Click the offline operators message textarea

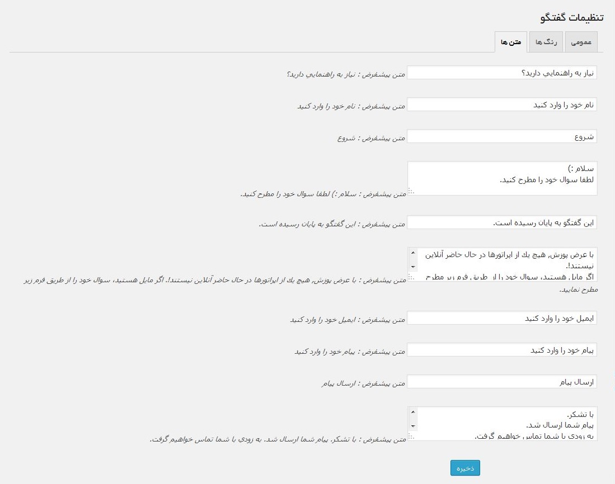(x=506, y=264)
